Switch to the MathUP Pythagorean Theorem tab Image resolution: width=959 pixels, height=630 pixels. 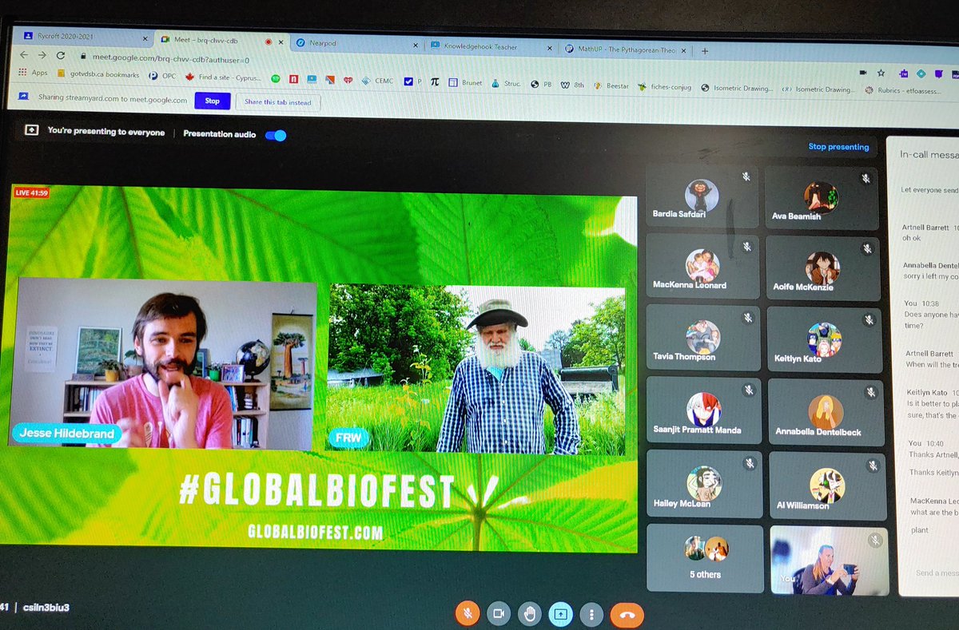point(623,49)
